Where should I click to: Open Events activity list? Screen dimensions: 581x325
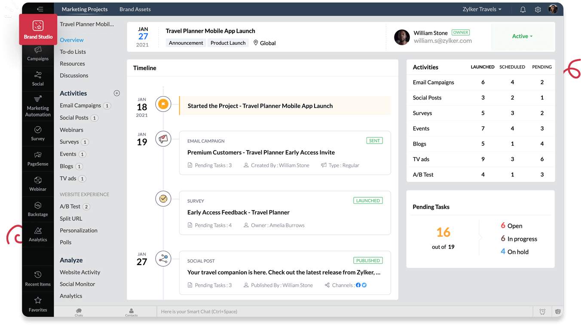click(x=68, y=154)
